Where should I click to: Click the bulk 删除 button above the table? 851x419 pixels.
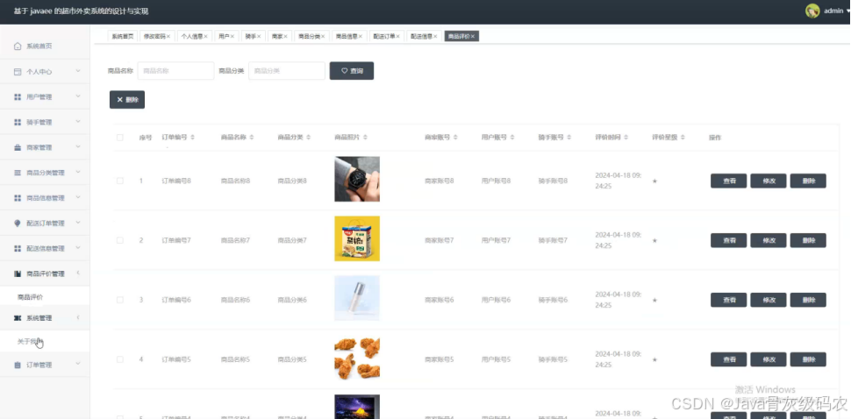(x=127, y=100)
